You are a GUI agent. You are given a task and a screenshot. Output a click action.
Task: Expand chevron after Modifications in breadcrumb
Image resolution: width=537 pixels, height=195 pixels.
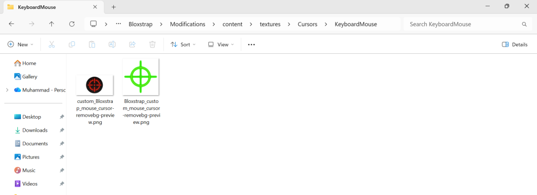(214, 24)
